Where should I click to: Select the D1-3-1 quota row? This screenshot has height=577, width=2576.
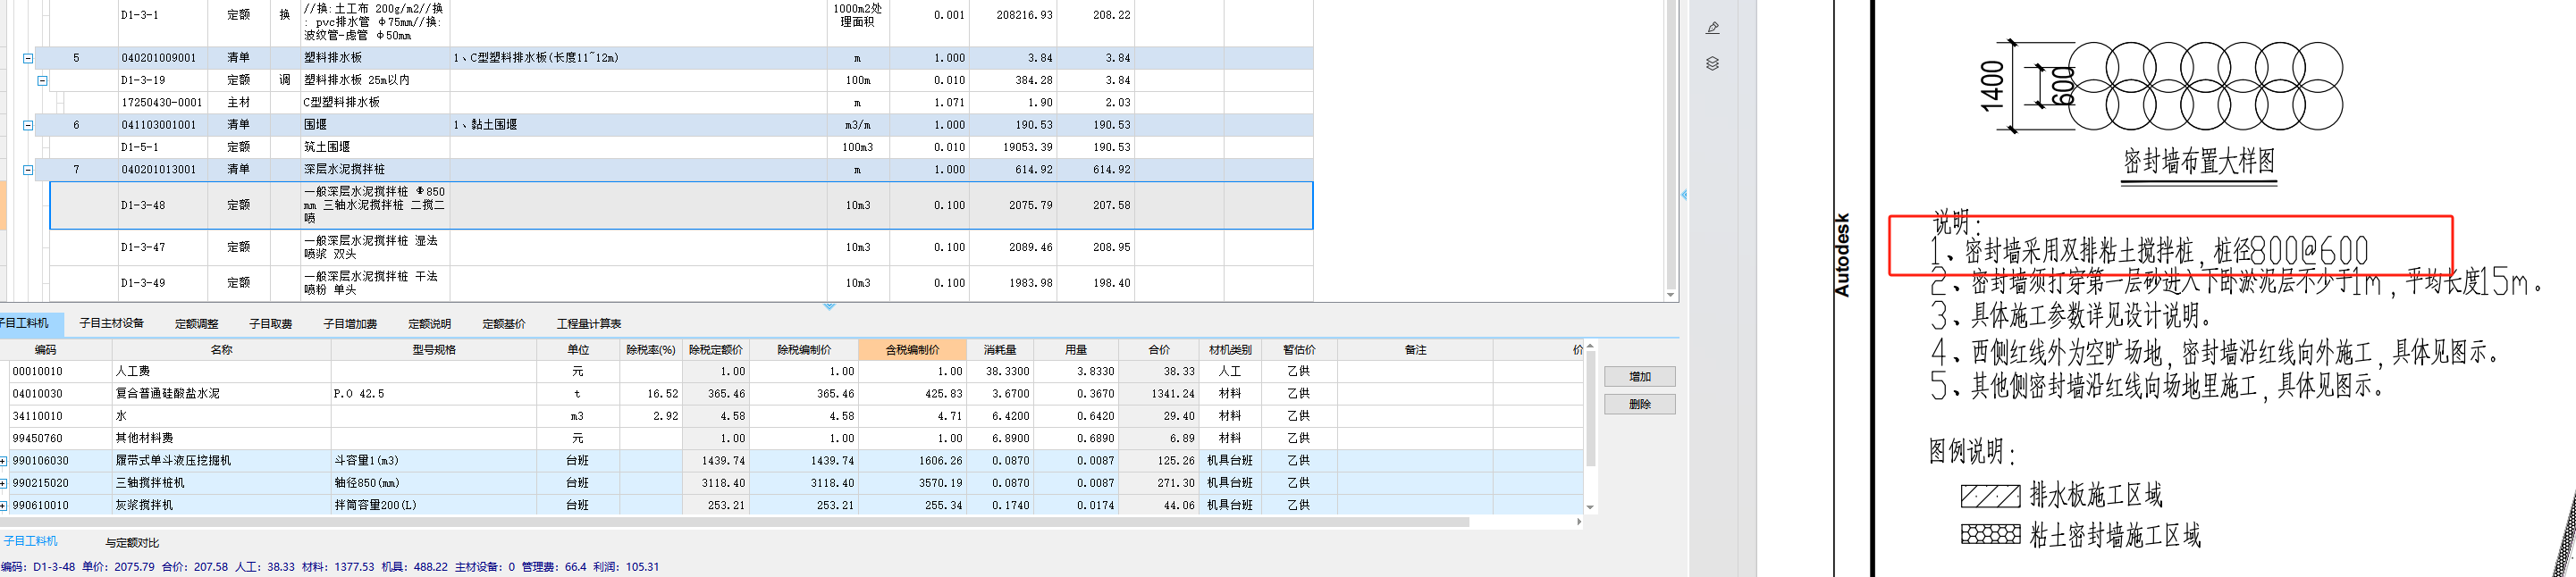[x=681, y=22]
